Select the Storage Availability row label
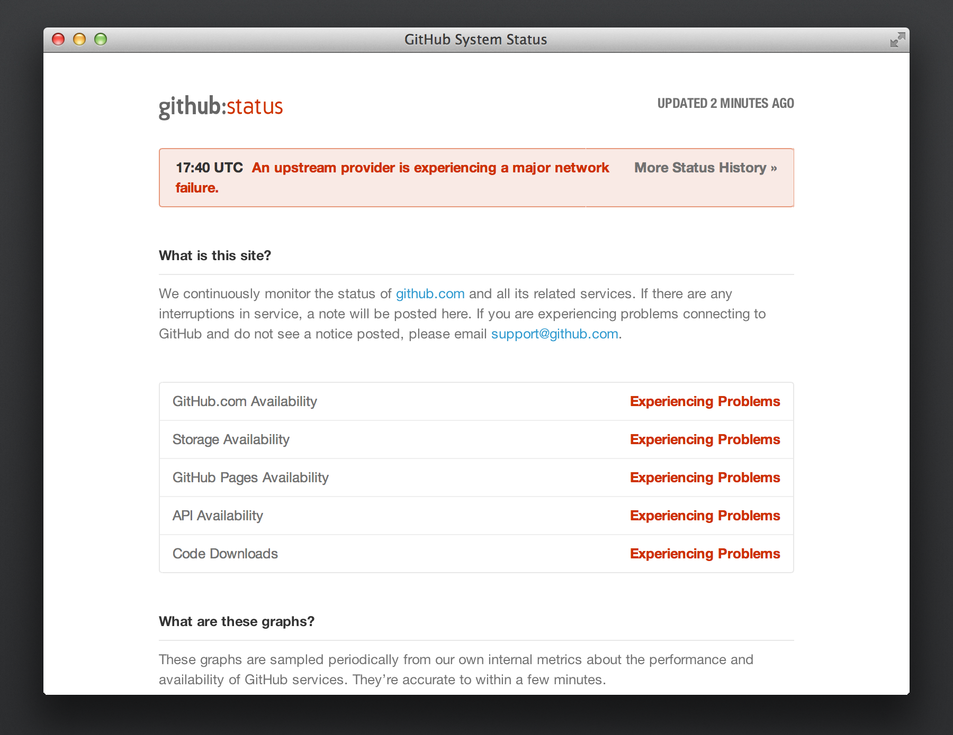 coord(231,439)
